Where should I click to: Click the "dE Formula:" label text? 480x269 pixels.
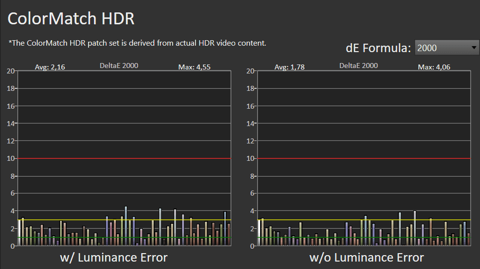click(378, 48)
